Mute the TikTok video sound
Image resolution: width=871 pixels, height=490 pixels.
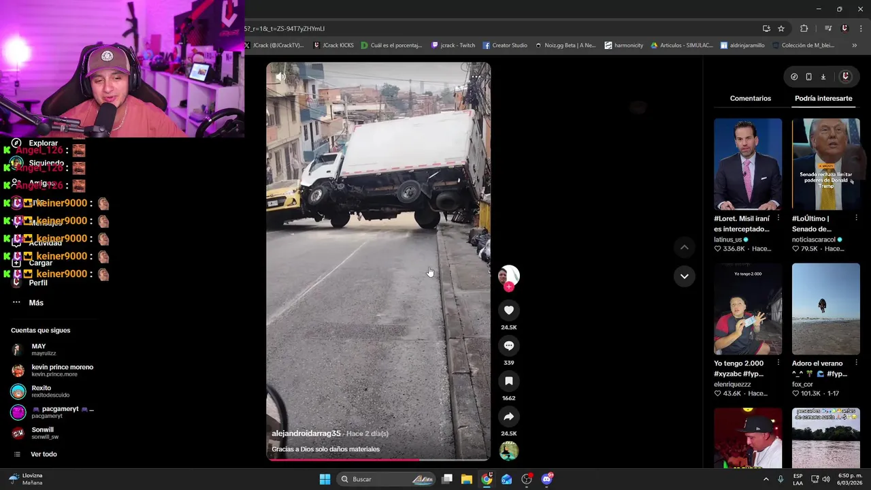(280, 77)
